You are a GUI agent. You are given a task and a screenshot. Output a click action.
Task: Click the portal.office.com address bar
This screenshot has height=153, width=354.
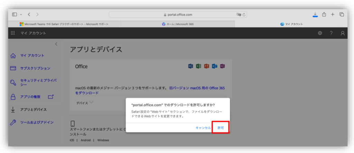point(178,15)
